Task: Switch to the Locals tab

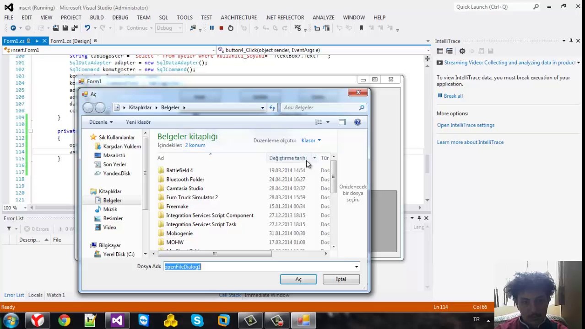Action: tap(35, 295)
